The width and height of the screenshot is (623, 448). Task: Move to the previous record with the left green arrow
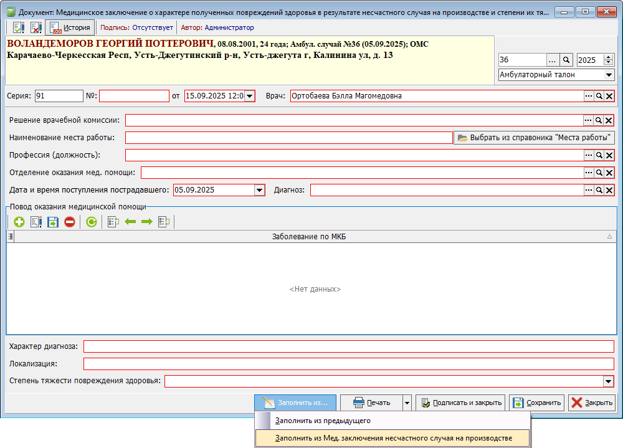[130, 222]
